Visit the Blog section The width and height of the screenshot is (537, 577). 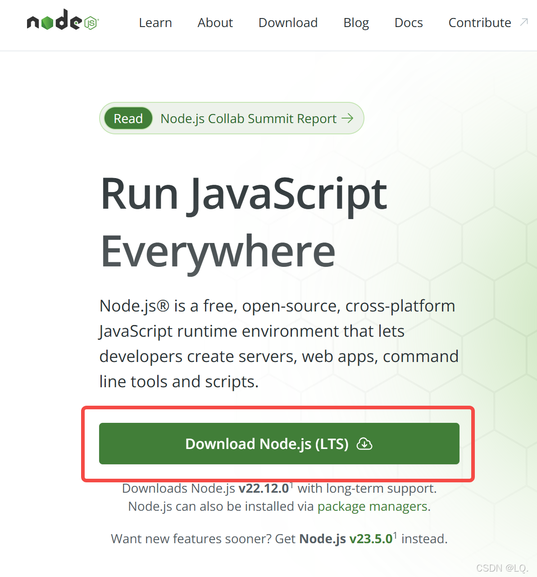click(x=356, y=23)
